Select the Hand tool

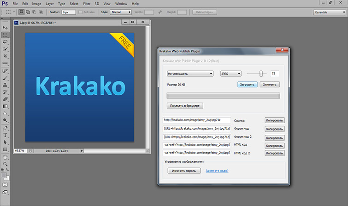pos(5,157)
